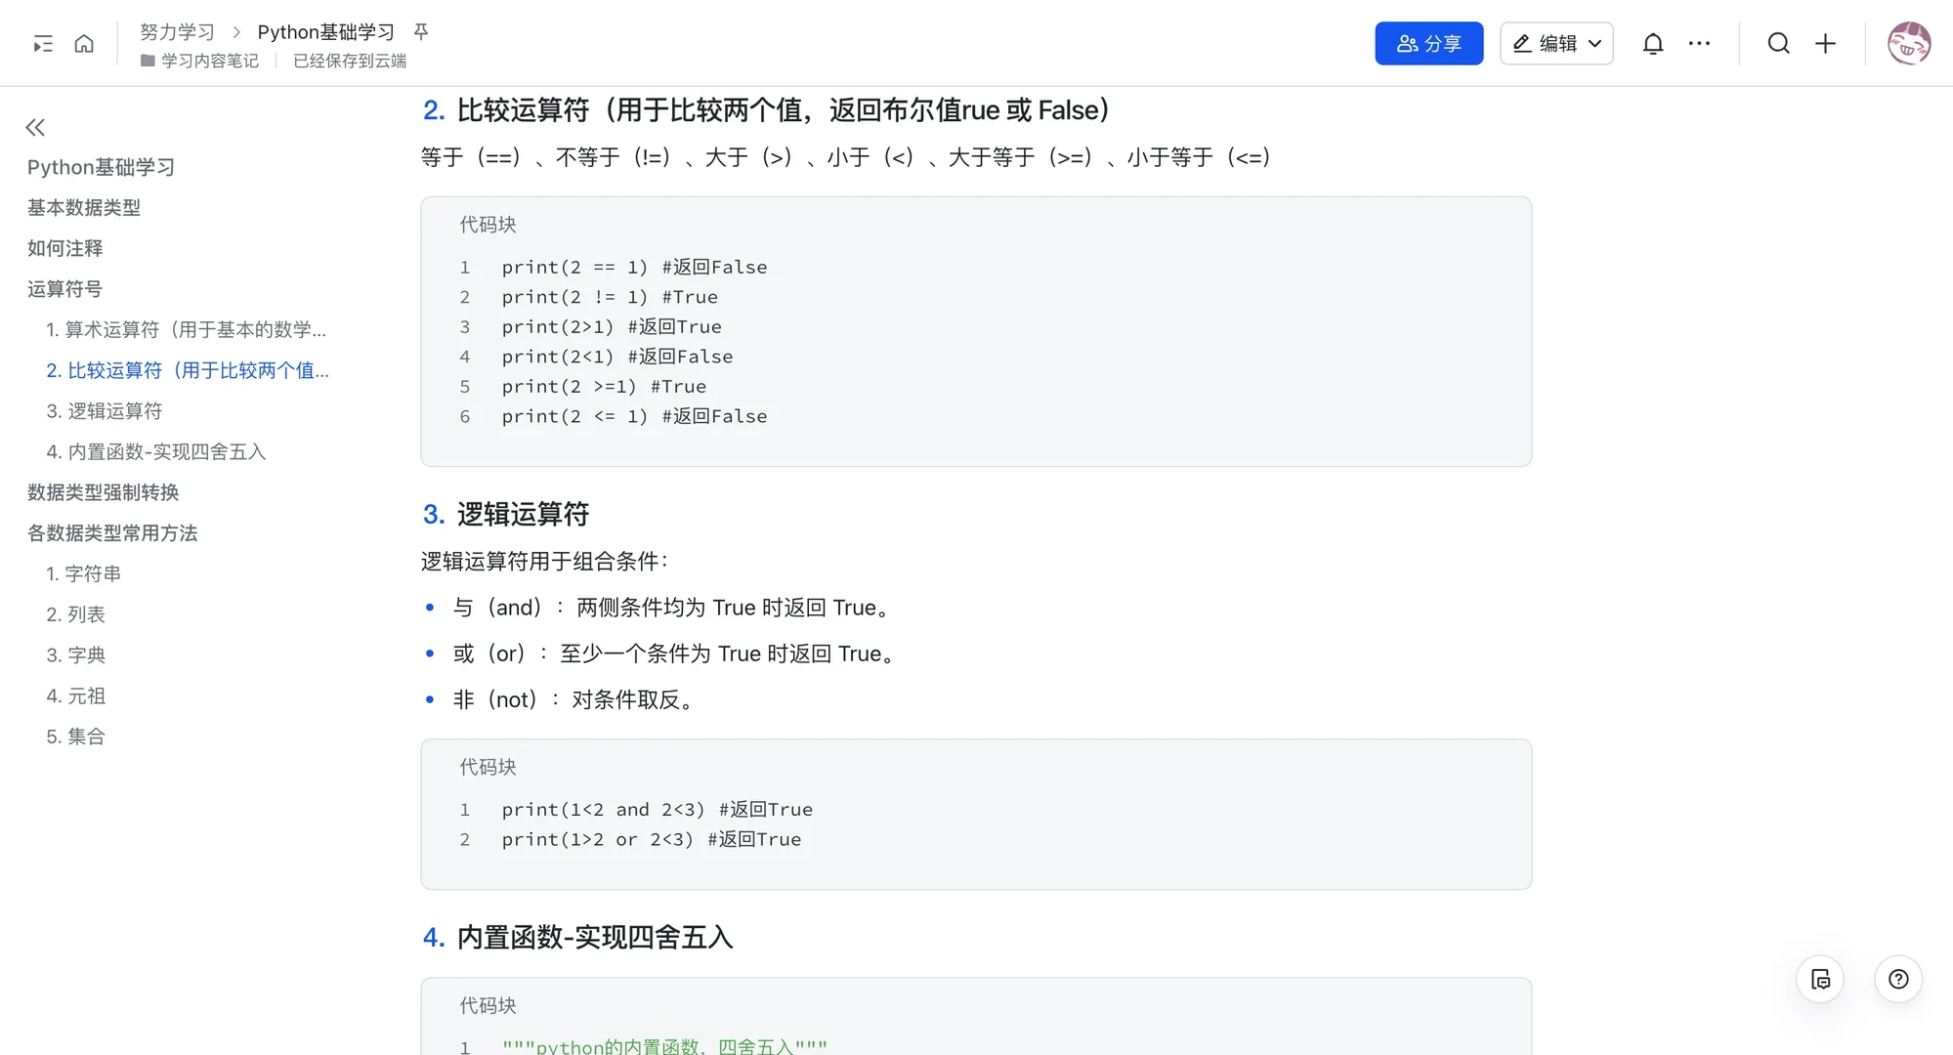
Task: Open the notifications bell
Action: pyautogui.click(x=1652, y=43)
